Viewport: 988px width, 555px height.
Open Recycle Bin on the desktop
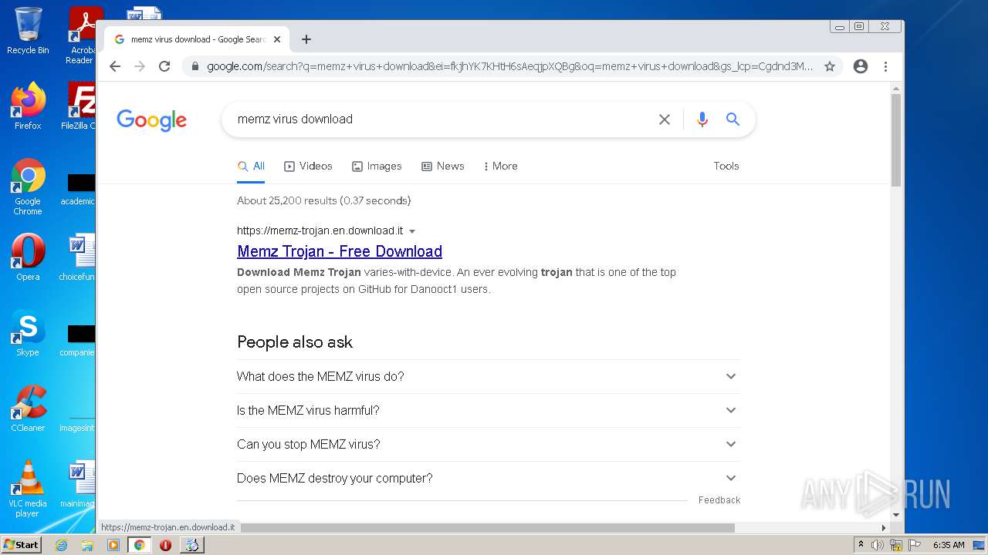pos(28,32)
